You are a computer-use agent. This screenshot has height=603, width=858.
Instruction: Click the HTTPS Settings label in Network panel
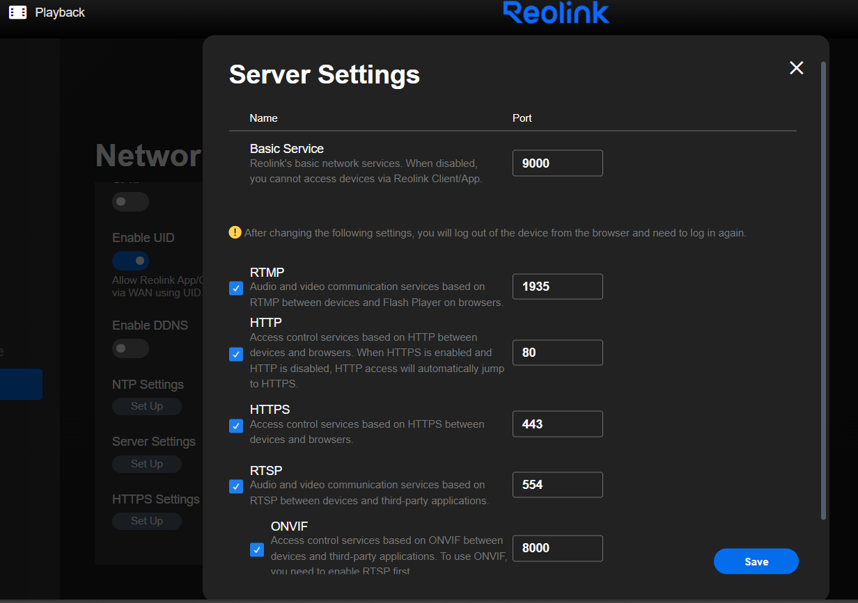point(156,499)
